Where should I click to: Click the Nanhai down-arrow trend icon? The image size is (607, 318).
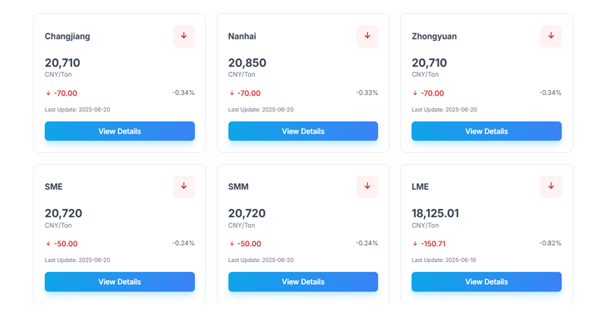tap(367, 36)
